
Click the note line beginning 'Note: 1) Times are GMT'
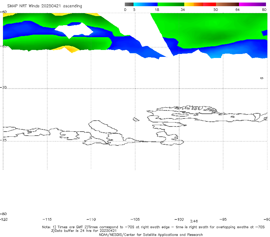pyautogui.click(x=153, y=227)
